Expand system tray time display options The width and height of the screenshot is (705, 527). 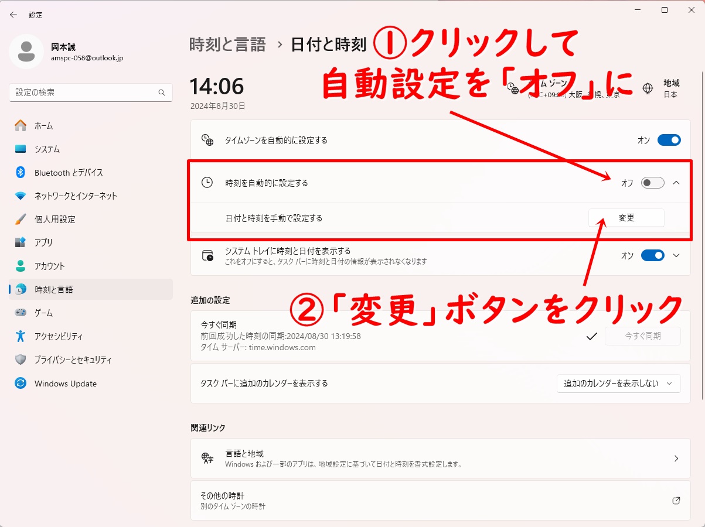tap(676, 255)
